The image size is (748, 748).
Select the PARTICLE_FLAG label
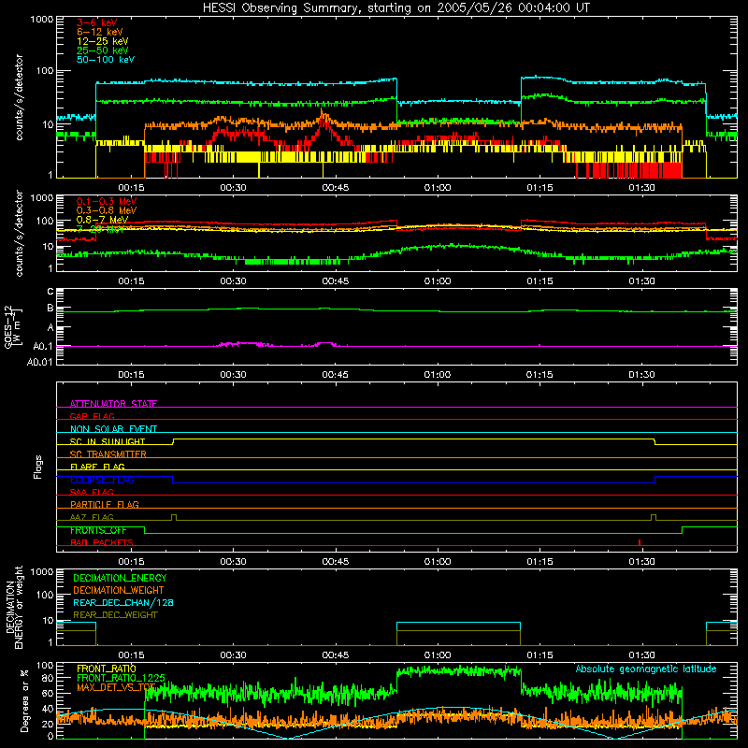pos(105,504)
